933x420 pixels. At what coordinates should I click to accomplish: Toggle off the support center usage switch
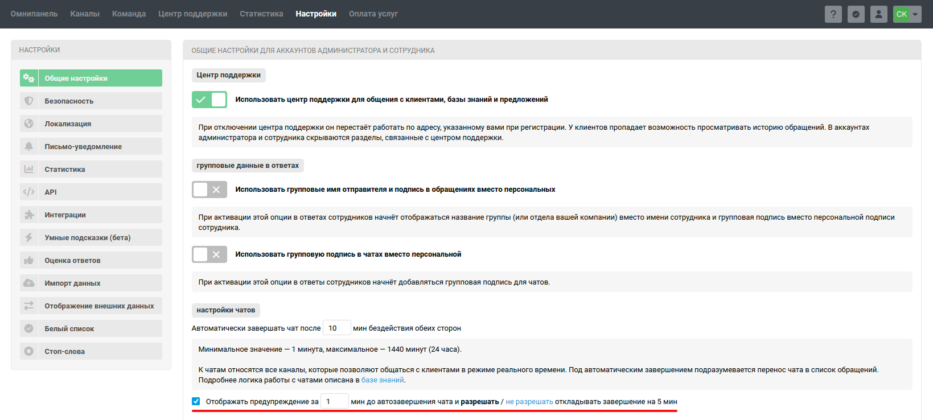(209, 100)
